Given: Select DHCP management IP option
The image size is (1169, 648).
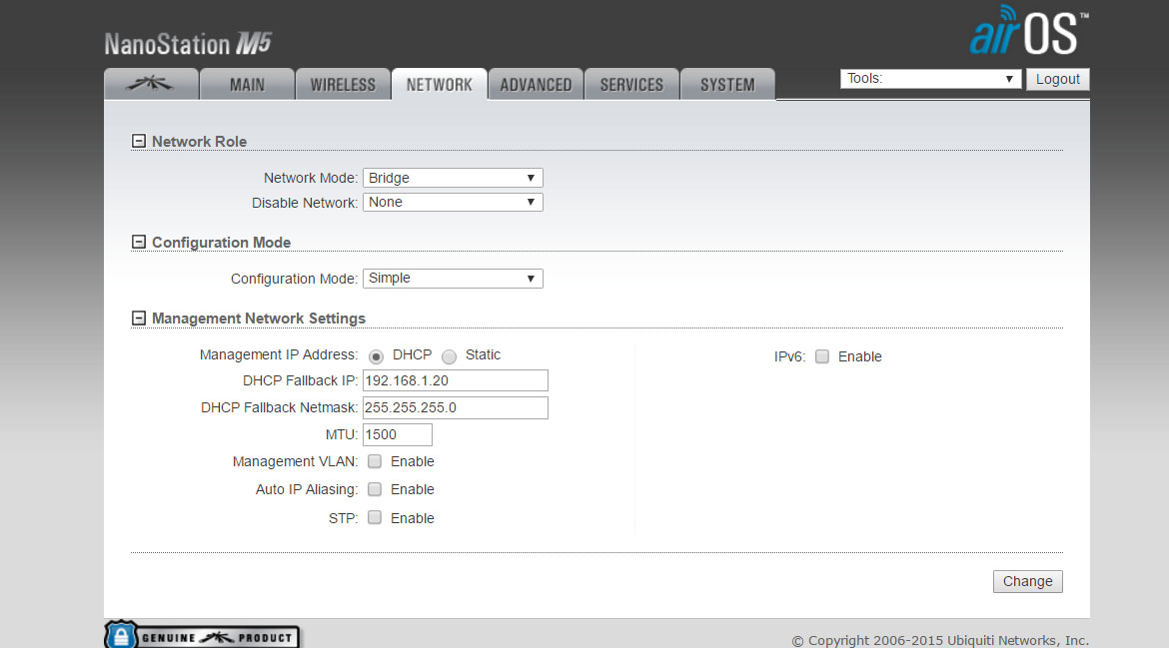Looking at the screenshot, I should (x=377, y=356).
